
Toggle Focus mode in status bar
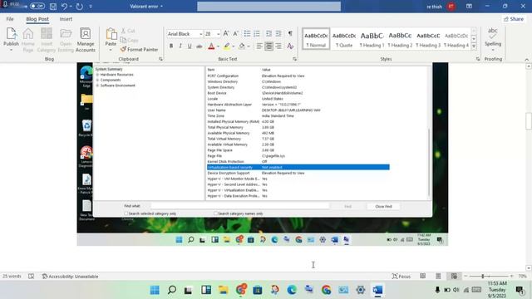tap(401, 277)
